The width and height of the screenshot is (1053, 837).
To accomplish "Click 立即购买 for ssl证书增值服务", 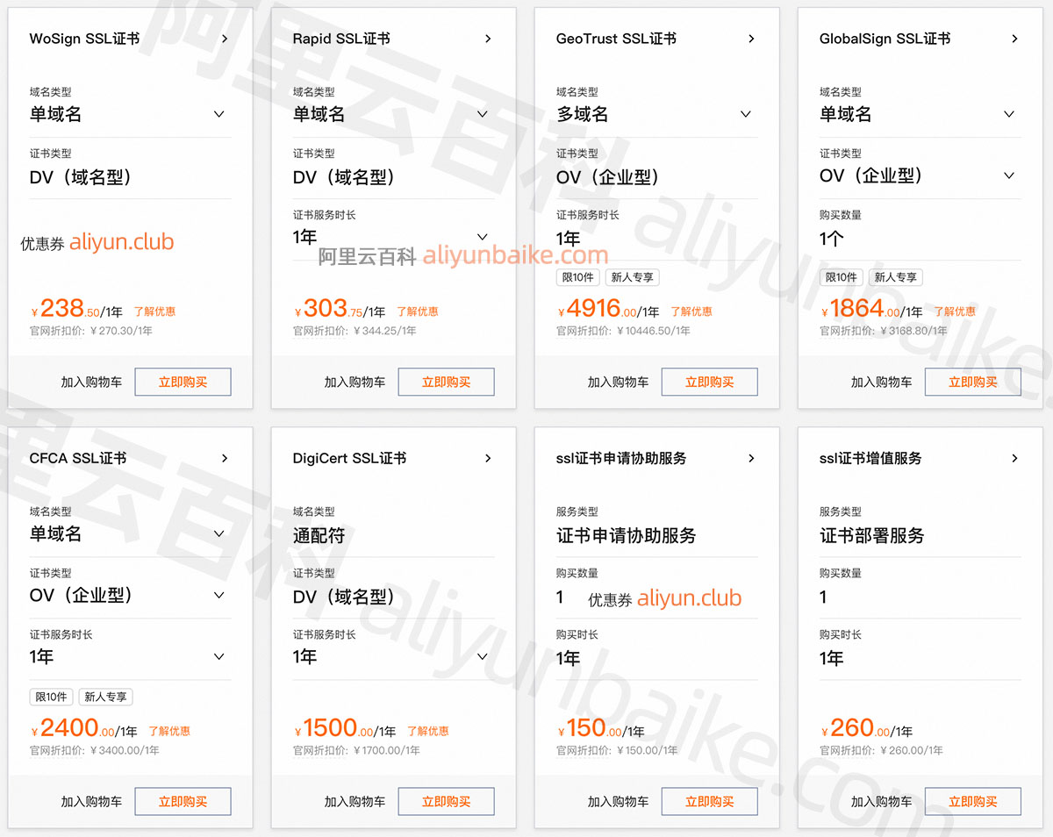I will click(x=972, y=801).
